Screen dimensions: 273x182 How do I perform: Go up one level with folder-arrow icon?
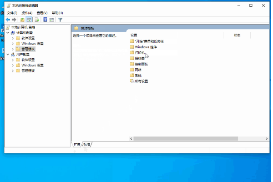[x=22, y=20]
